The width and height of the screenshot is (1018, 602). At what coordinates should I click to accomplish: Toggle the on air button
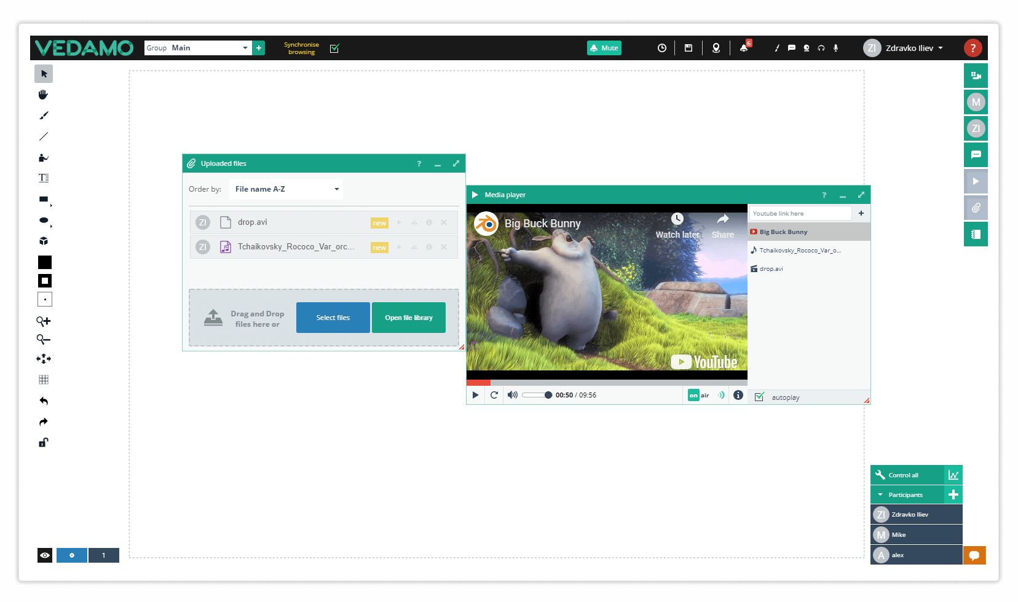click(699, 395)
